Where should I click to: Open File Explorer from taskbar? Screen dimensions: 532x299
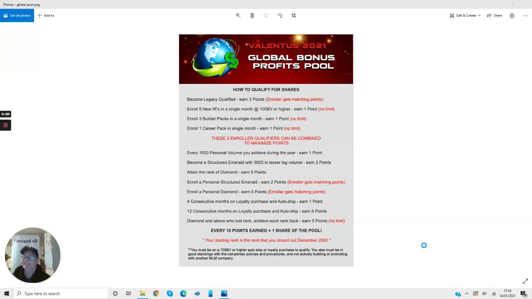tap(142, 294)
